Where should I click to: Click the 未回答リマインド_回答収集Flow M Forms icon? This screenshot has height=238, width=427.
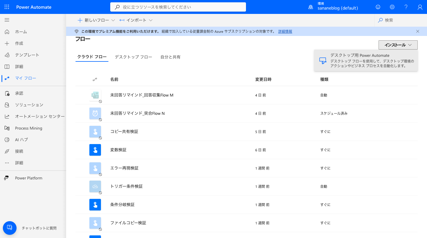[95, 95]
